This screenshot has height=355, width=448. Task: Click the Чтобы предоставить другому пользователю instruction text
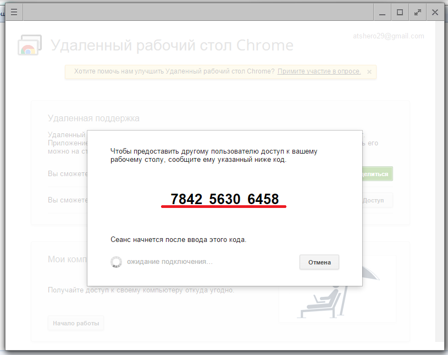(214, 155)
